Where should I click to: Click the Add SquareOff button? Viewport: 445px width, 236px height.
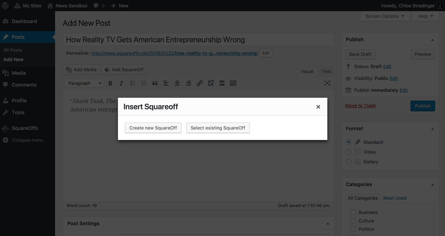124,70
